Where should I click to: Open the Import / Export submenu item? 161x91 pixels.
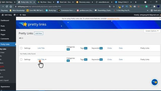pos(4,80)
